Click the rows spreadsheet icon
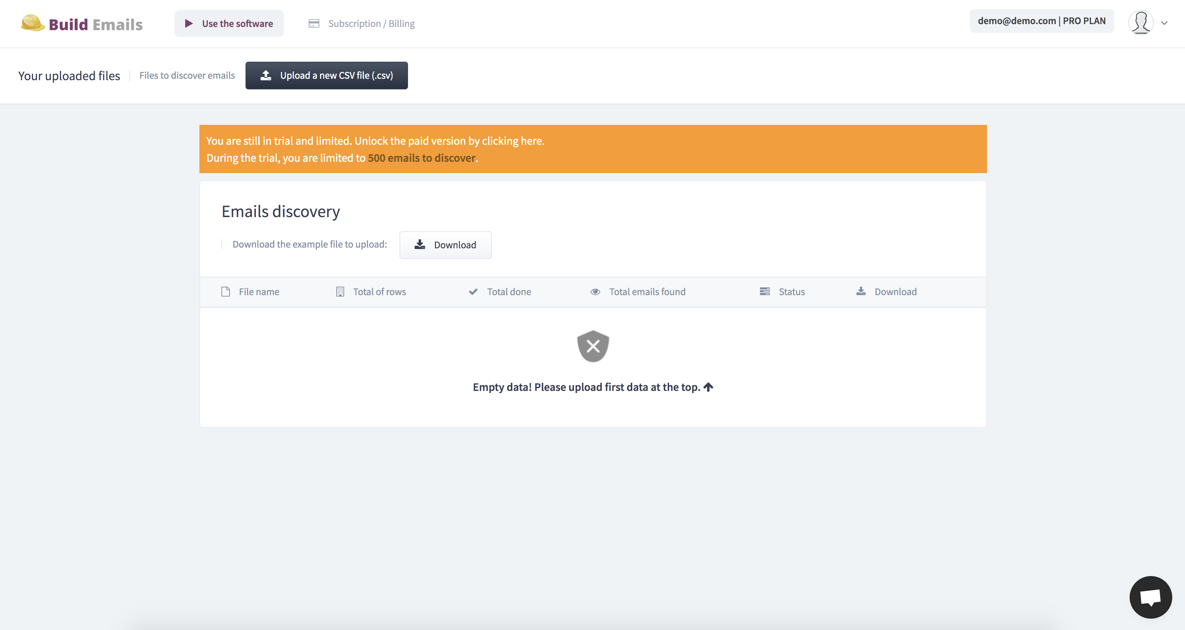 [340, 292]
